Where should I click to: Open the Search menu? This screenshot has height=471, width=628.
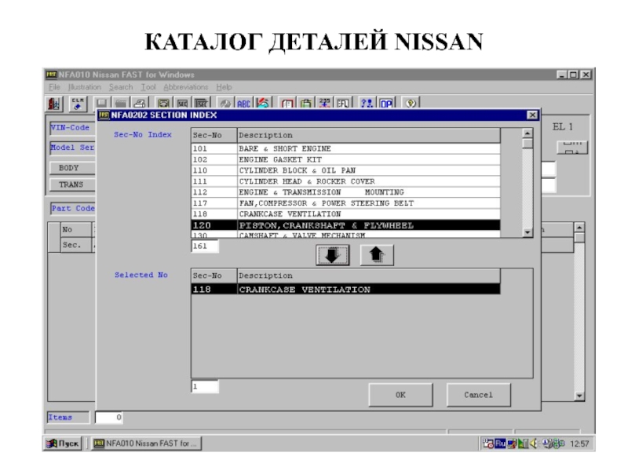point(121,87)
